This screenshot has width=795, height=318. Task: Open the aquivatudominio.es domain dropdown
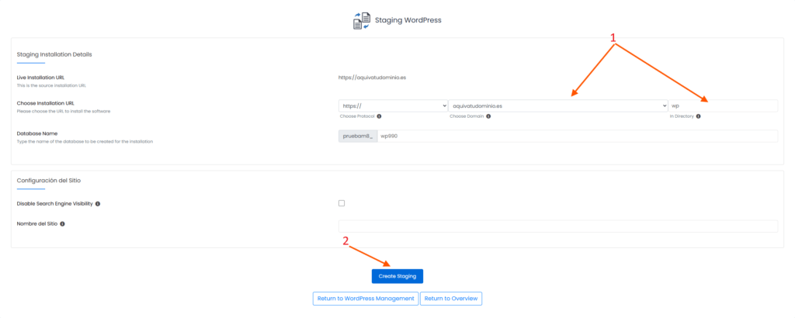[x=558, y=105]
